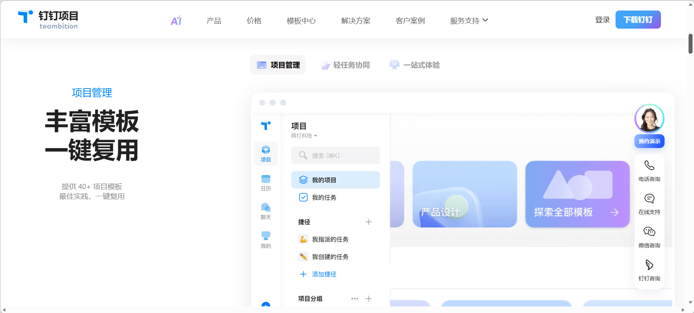Screen dimensions: 694x313
Task: Click the 微信咨询 WeChat icon
Action: (x=649, y=231)
